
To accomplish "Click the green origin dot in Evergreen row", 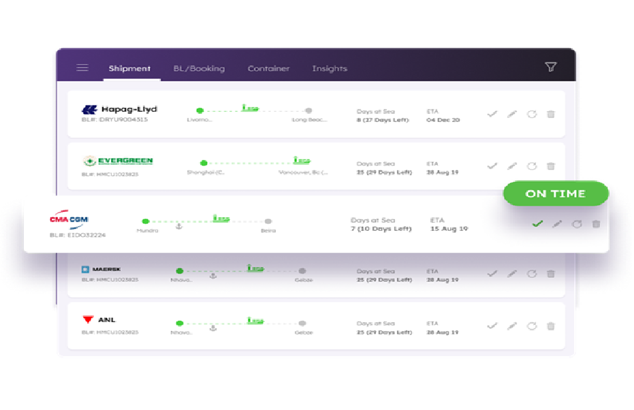I will tap(204, 163).
